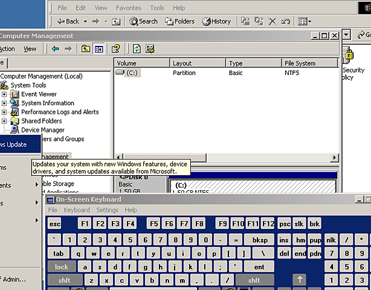Click the bksp key on On-Screen Keyboard
The image size is (371, 290).
tap(260, 240)
